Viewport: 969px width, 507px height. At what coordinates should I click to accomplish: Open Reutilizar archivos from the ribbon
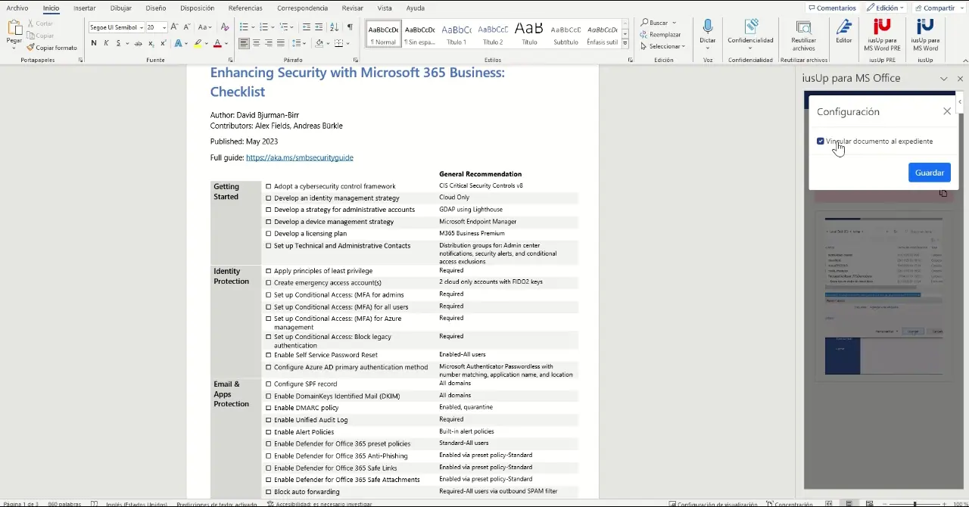coord(803,34)
